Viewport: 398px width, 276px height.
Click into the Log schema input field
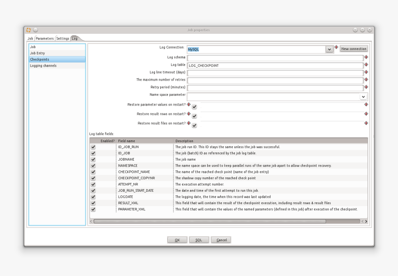[x=275, y=58]
